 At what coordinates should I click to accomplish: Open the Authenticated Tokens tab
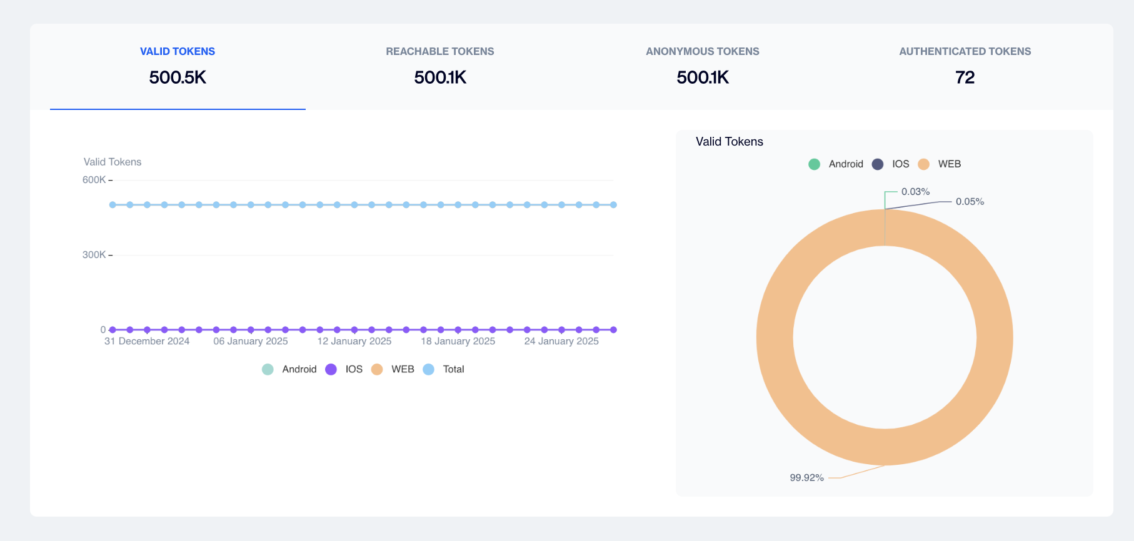965,66
